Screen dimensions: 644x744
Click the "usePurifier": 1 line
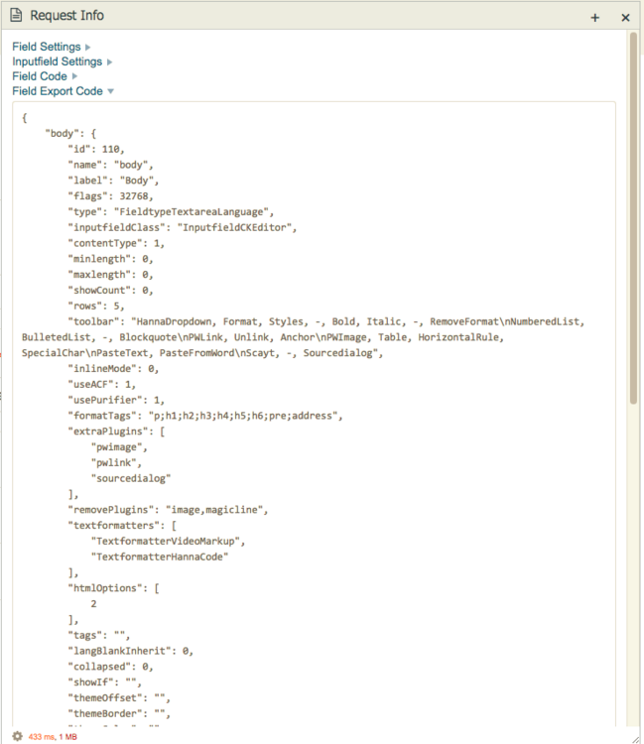(116, 400)
